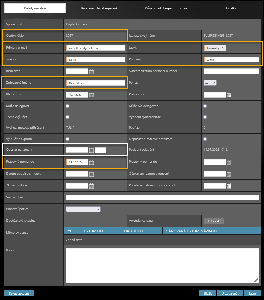The image size is (264, 300).
Task: Open calendar picker for Platnost od
Action: point(91,95)
